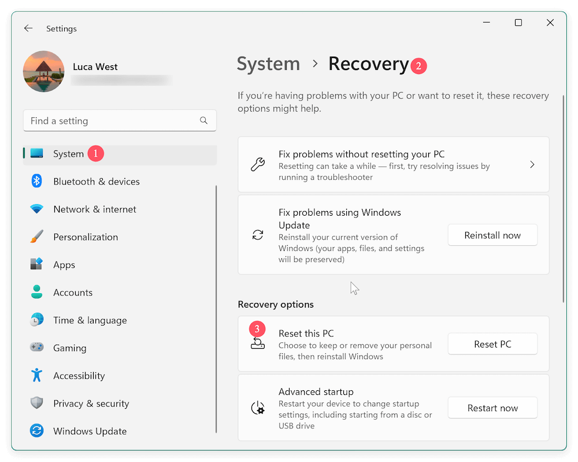
Task: Click the Reset PC button
Action: coord(492,343)
